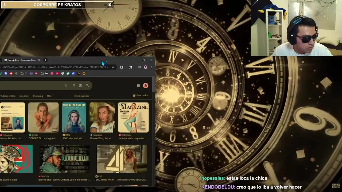This screenshot has width=342, height=192.
Task: Open the Chrome profile avatar in toolbar
Action: point(146,67)
